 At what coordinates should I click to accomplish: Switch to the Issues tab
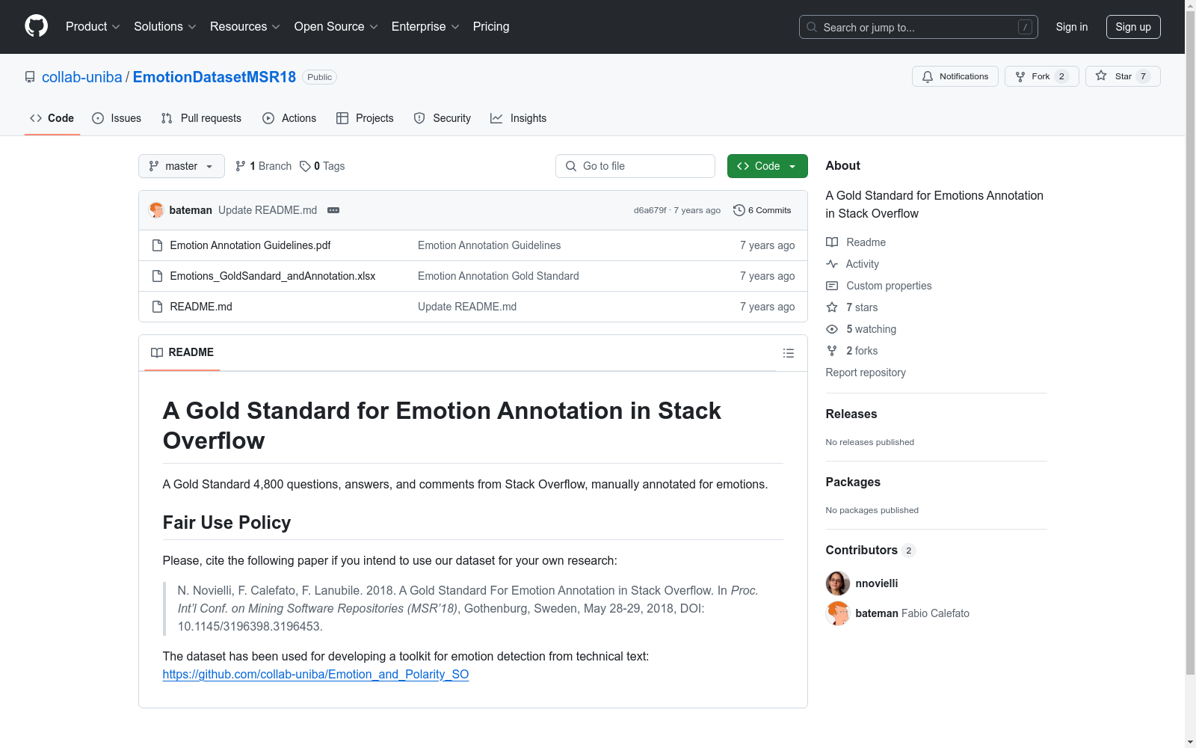pyautogui.click(x=117, y=118)
